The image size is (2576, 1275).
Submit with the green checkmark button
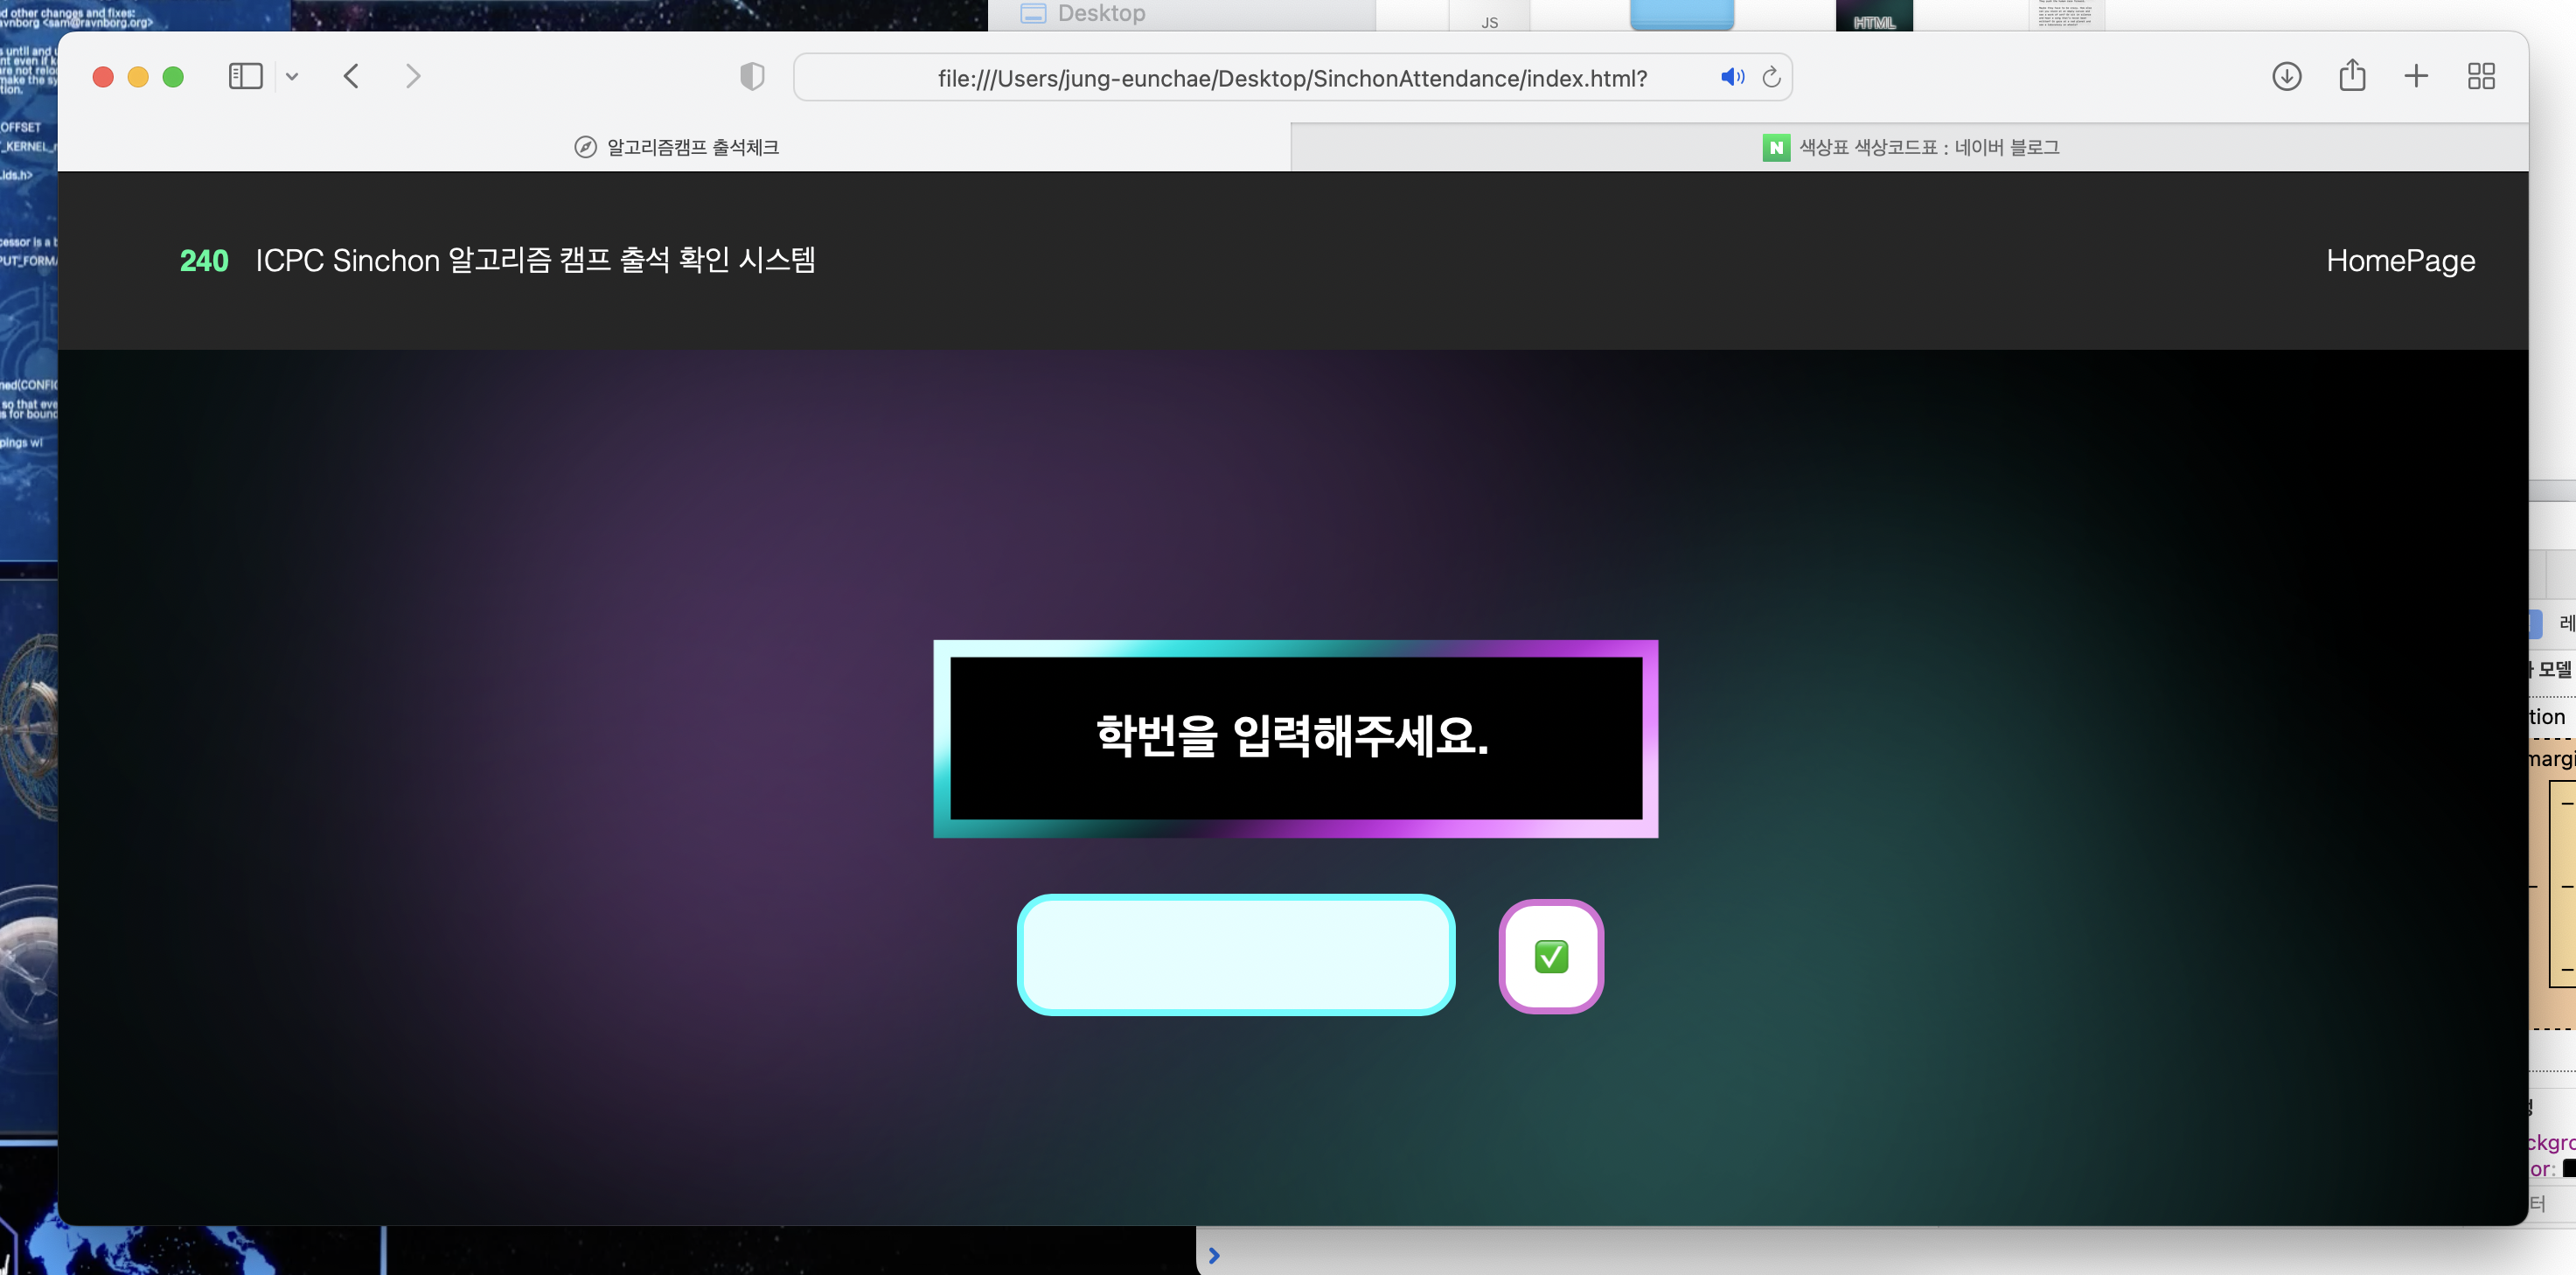pyautogui.click(x=1551, y=957)
